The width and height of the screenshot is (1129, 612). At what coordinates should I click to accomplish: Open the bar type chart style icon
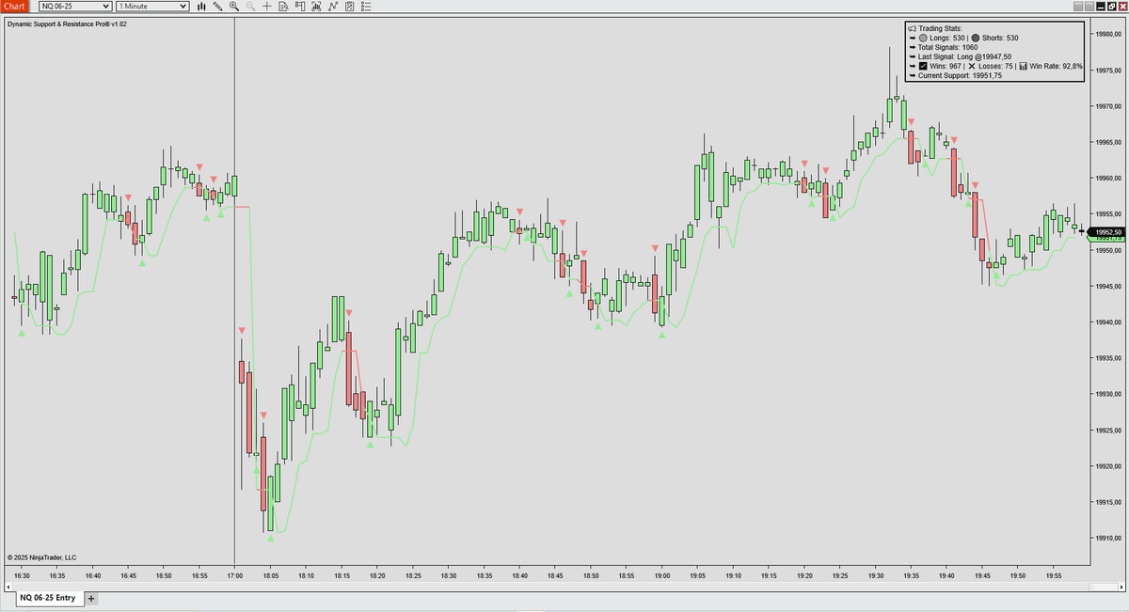click(x=201, y=7)
